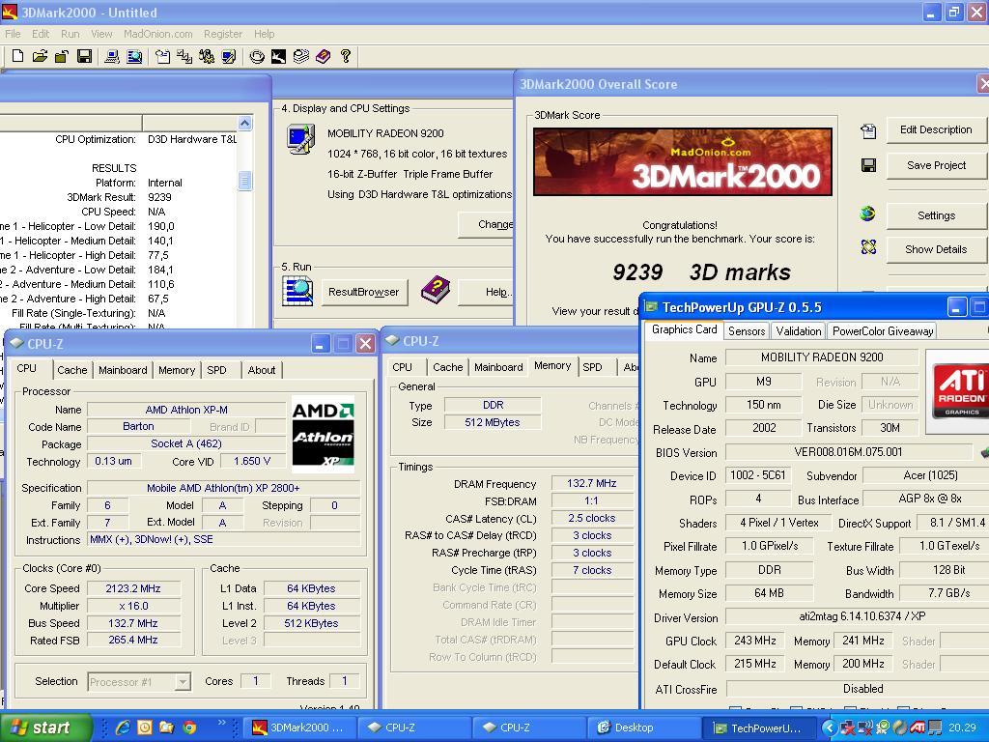Viewport: 989px width, 742px height.
Task: Click the Settings button in Overall Score
Action: point(936,215)
